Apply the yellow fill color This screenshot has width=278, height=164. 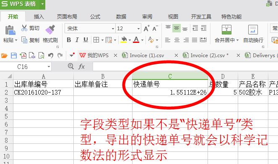124,40
